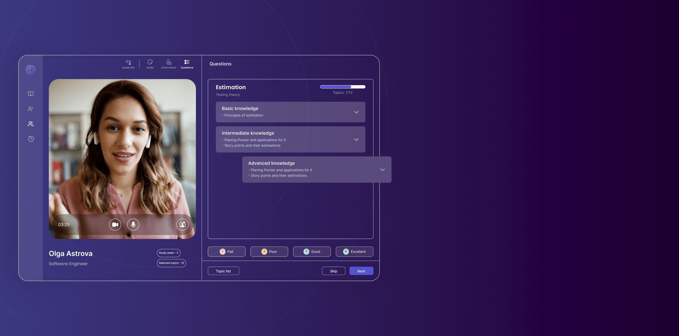
Task: Collapse the Advanced knowledge section
Action: pyautogui.click(x=382, y=169)
